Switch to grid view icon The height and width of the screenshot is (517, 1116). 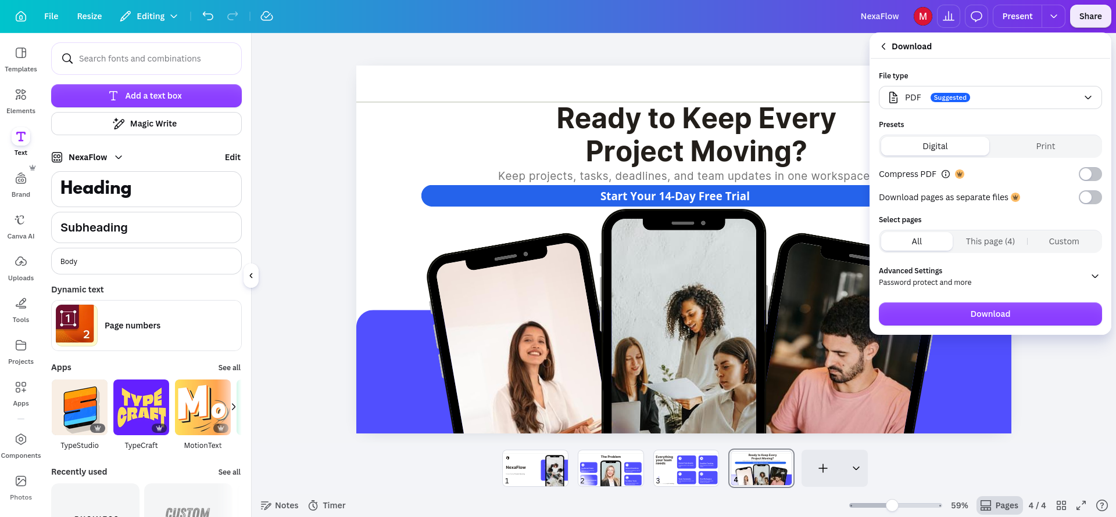[1061, 505]
